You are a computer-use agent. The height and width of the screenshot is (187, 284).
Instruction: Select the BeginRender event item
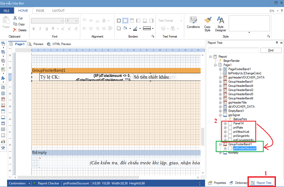pos(231,61)
